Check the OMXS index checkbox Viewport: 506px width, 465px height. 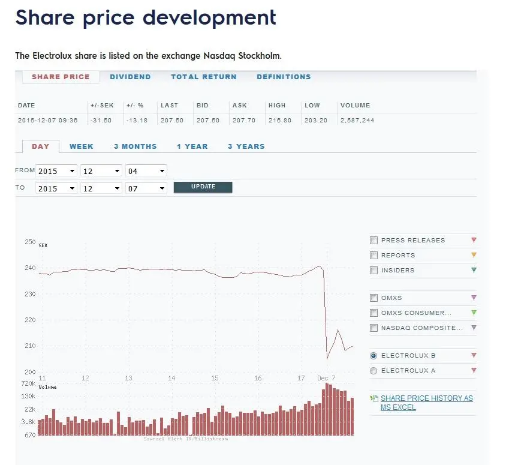[374, 298]
